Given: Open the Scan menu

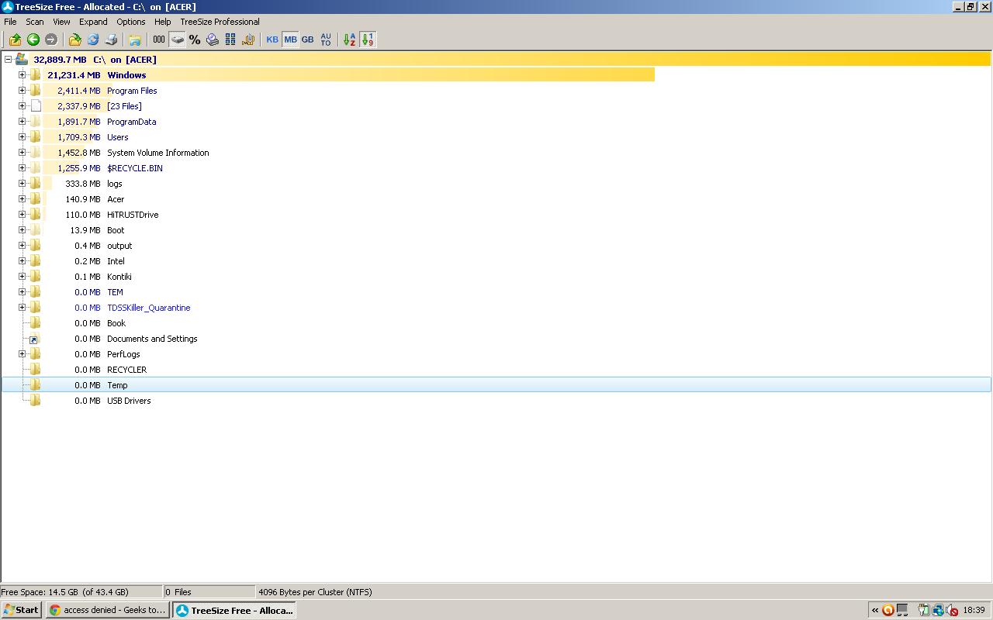Looking at the screenshot, I should click(x=35, y=22).
